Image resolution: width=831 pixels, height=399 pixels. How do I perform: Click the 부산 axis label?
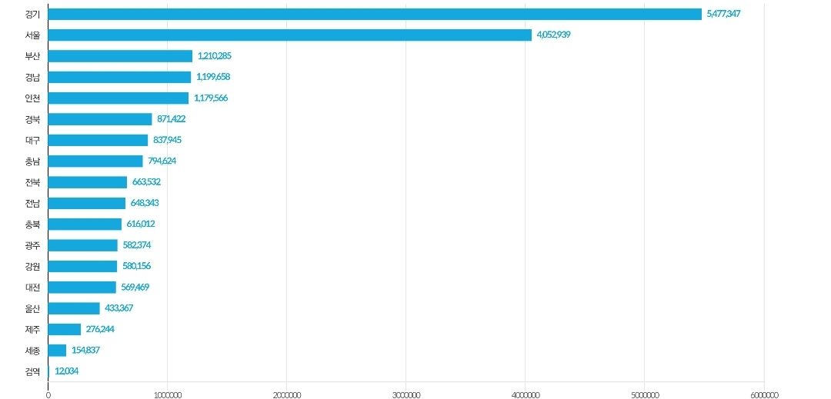(x=32, y=56)
